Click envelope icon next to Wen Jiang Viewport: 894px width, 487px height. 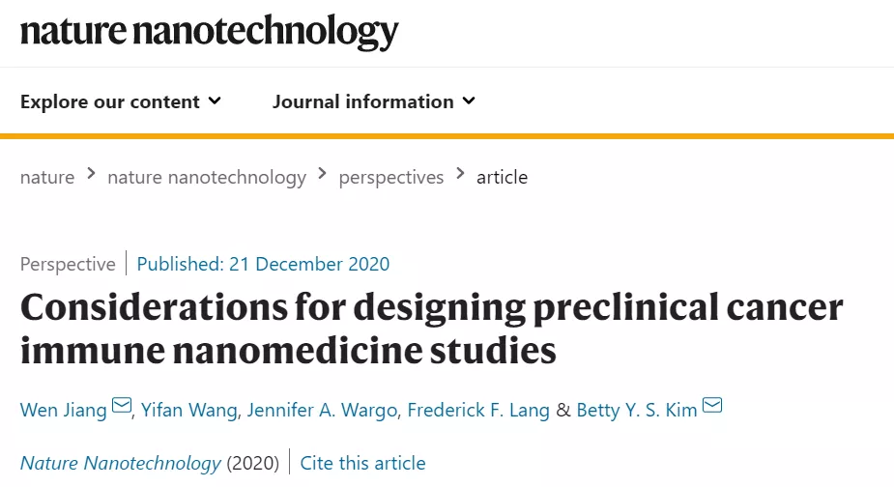click(x=122, y=406)
